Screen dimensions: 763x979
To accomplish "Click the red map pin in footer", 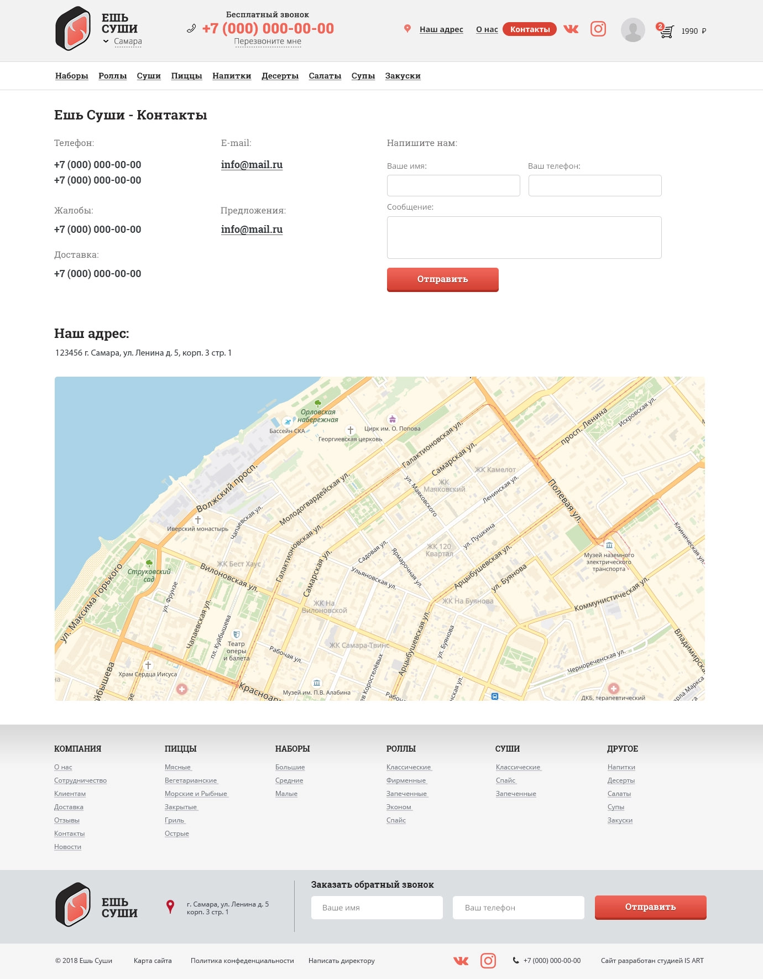I will click(x=170, y=907).
